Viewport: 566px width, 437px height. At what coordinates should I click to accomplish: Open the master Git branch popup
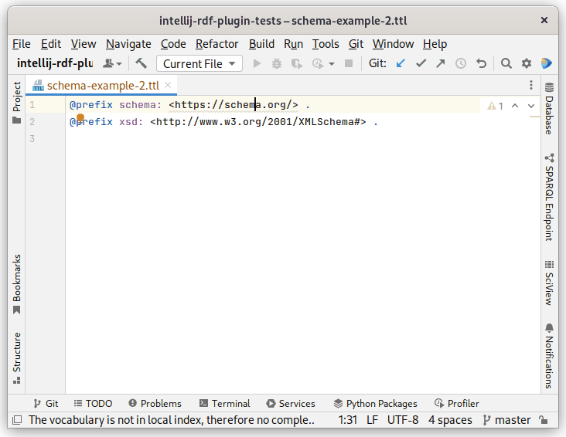coord(507,420)
